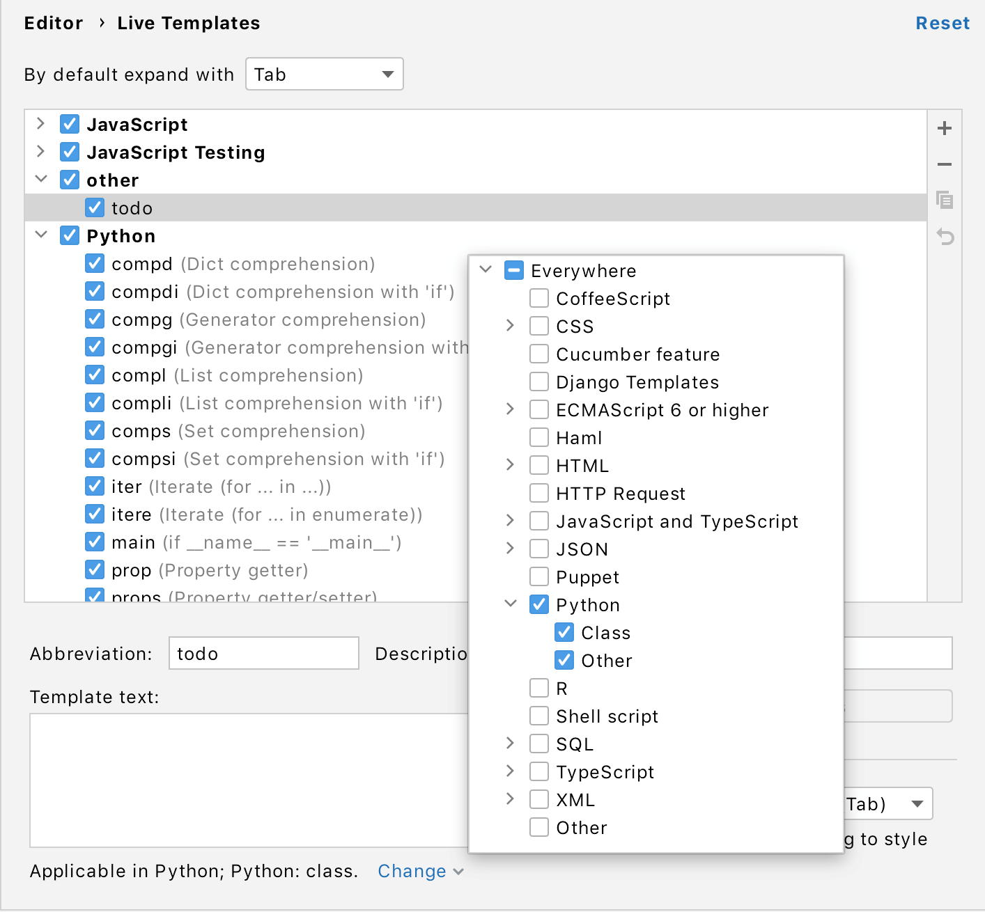Image resolution: width=985 pixels, height=912 pixels.
Task: Expand the CSS context node
Action: (x=509, y=326)
